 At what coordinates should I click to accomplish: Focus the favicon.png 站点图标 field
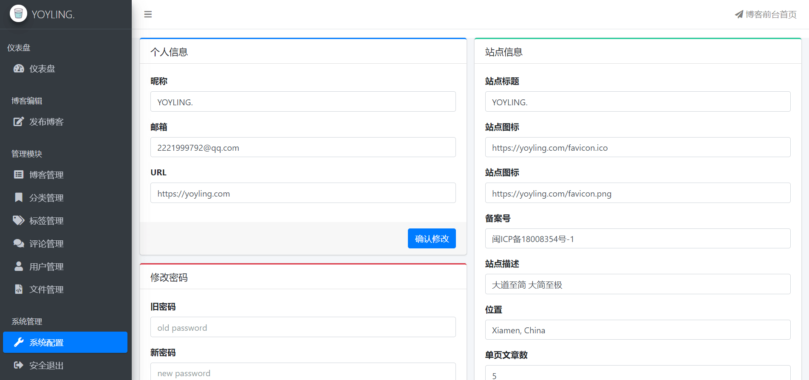tap(638, 193)
